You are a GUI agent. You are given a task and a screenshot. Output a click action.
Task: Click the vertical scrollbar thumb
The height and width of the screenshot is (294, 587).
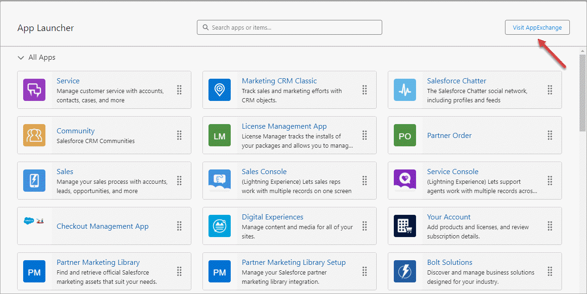coord(582,94)
